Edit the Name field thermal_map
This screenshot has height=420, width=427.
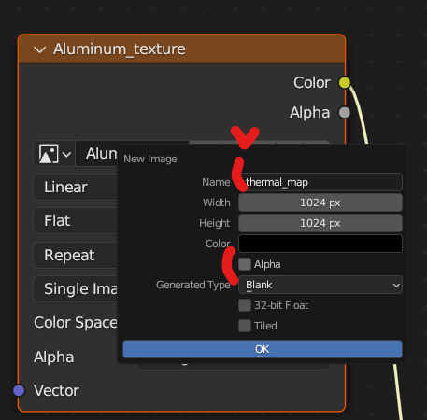pos(320,182)
